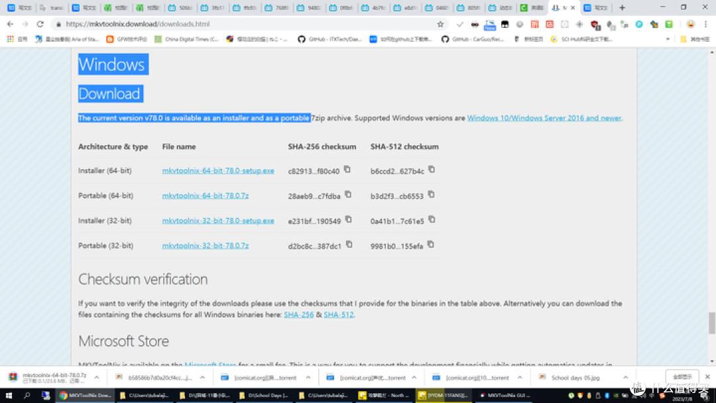716x403 pixels.
Task: Show overflow bookmarks chevron
Action: [668, 39]
